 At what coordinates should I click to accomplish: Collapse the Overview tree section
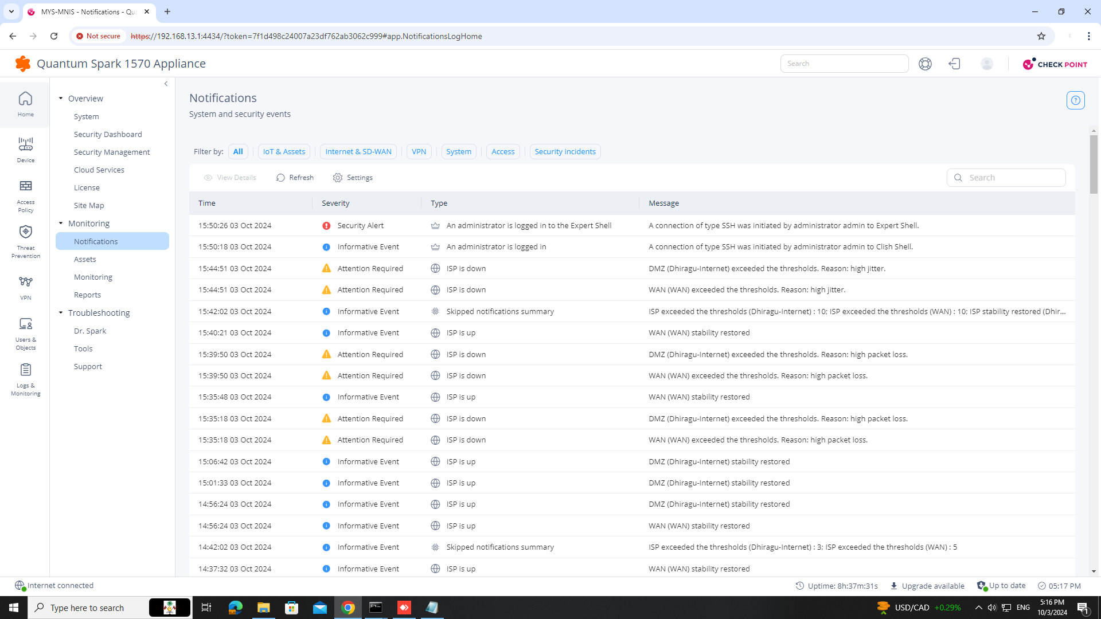pyautogui.click(x=61, y=99)
